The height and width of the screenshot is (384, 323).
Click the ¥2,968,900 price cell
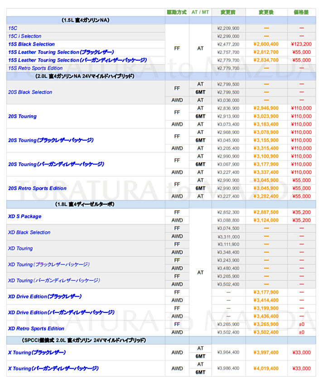pyautogui.click(x=228, y=132)
